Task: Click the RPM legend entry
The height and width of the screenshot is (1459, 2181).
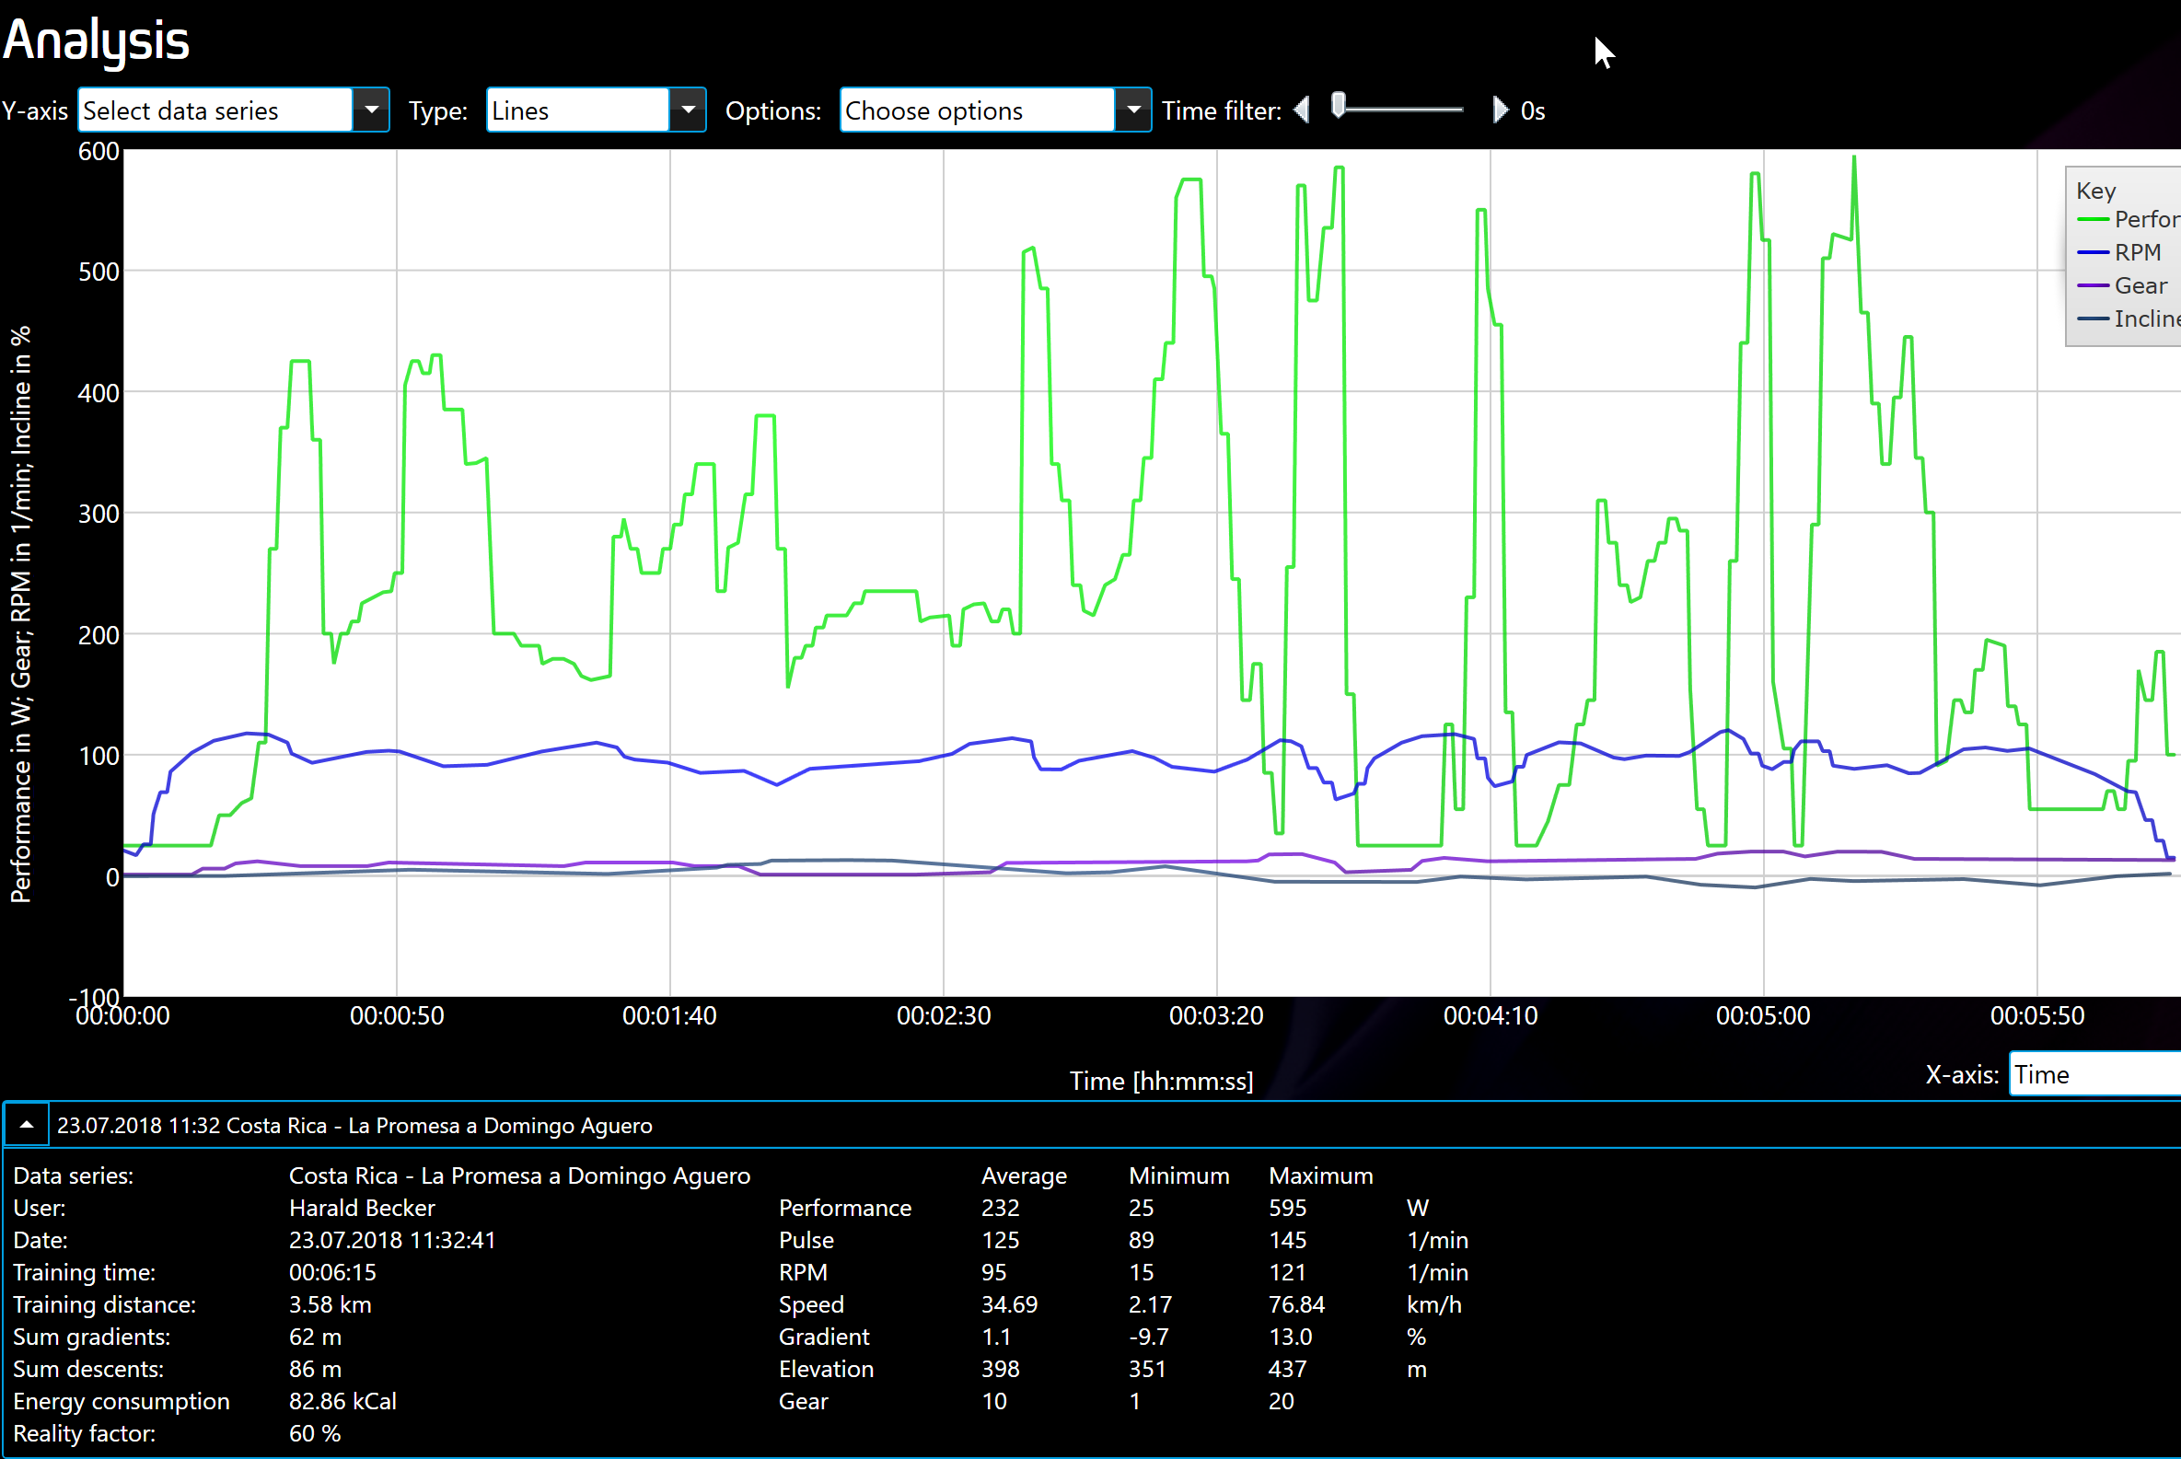Action: [2118, 252]
